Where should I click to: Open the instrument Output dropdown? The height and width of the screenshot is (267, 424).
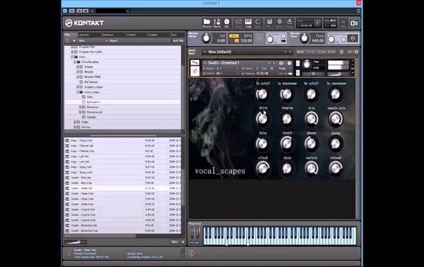click(221, 68)
